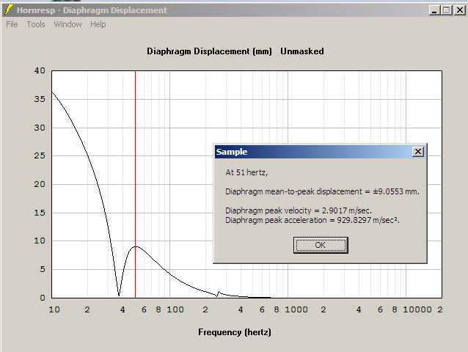Close the Hornresp Diaphragm Displacement window
The image size is (468, 352).
460,10
